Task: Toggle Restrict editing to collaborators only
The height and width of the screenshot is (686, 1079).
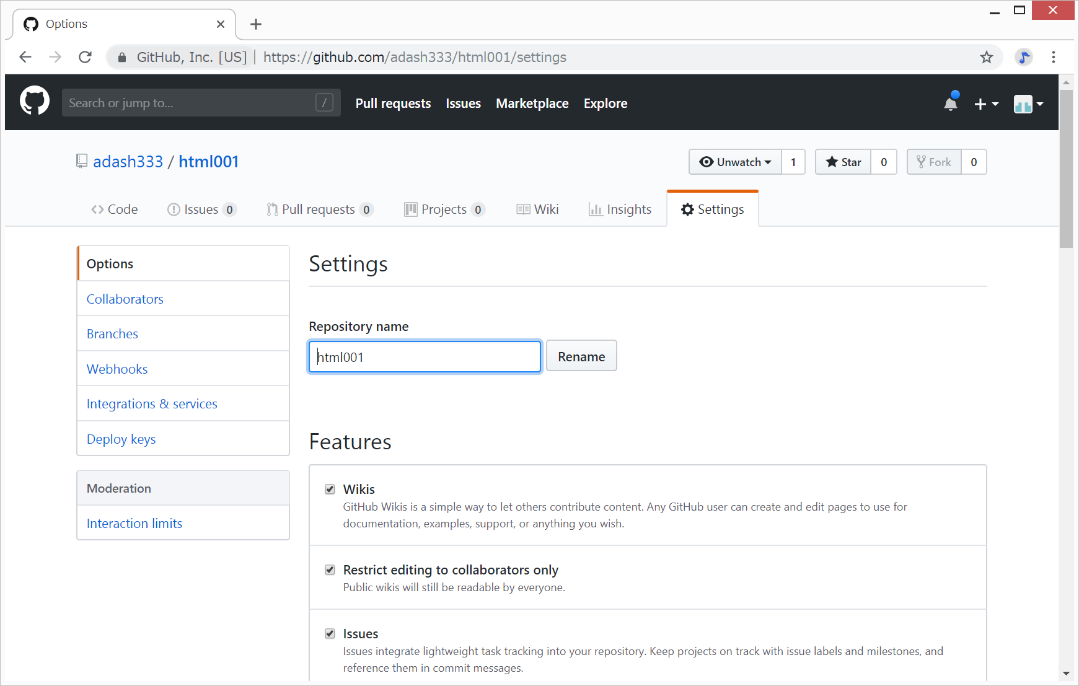Action: pyautogui.click(x=330, y=570)
